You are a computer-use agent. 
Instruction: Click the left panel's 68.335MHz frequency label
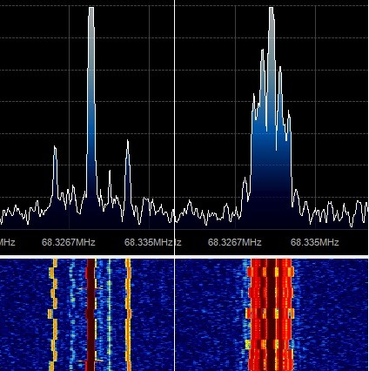[x=149, y=242]
